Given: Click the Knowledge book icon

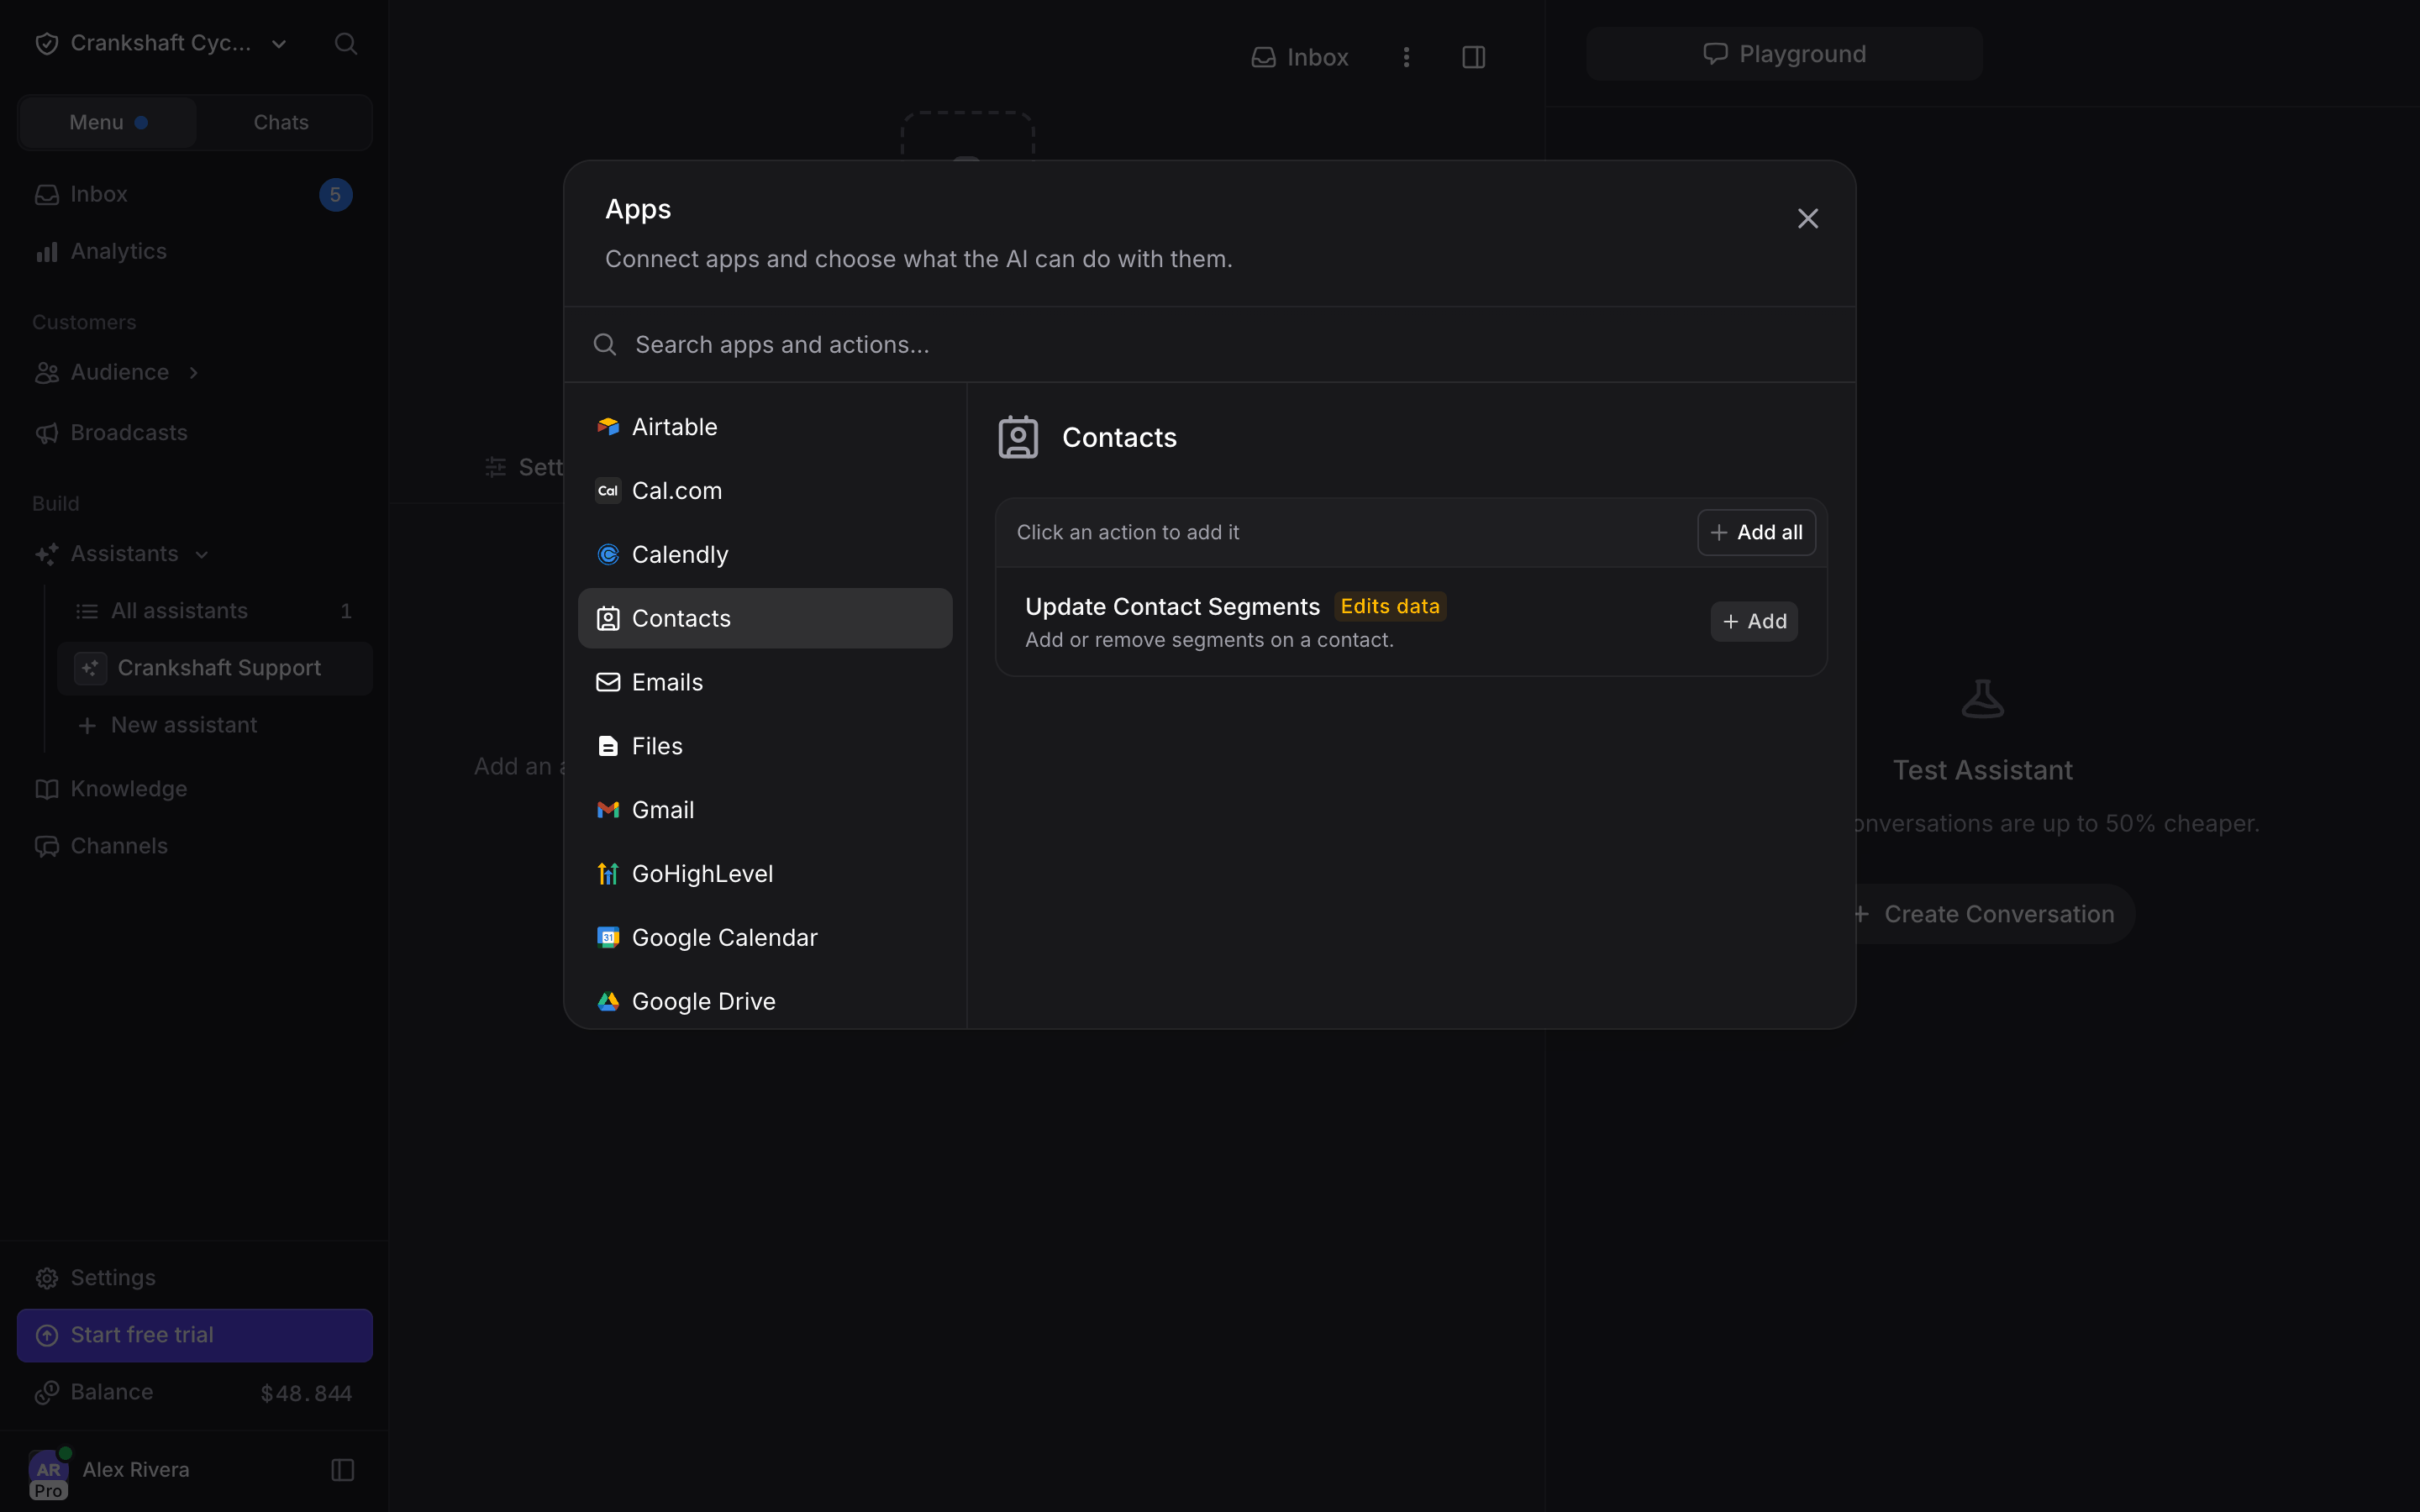Looking at the screenshot, I should (47, 789).
